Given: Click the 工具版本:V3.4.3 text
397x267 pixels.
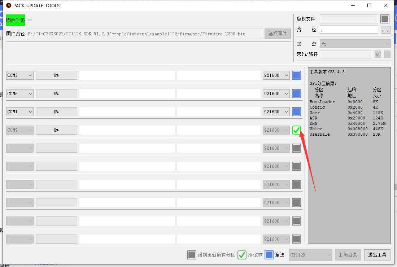Looking at the screenshot, I should (x=327, y=72).
